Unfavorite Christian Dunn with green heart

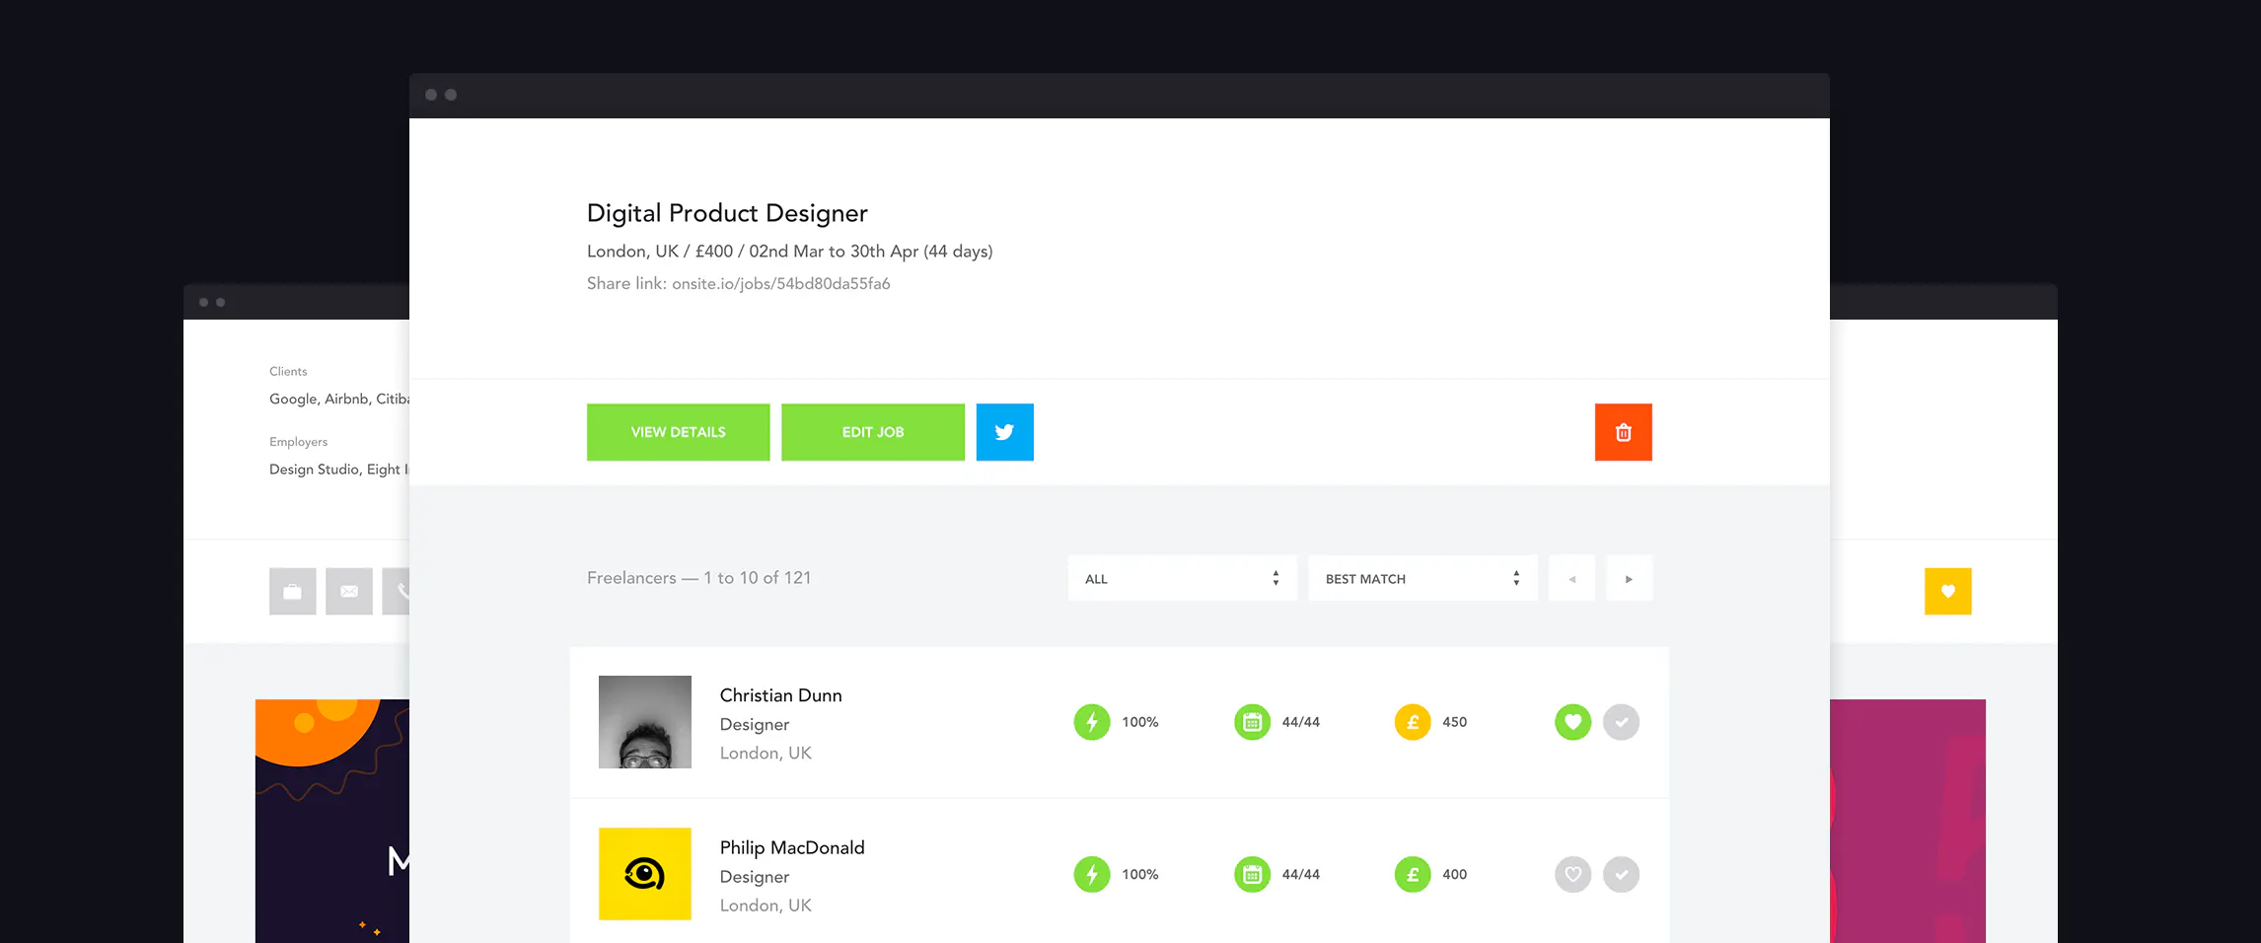1573,722
